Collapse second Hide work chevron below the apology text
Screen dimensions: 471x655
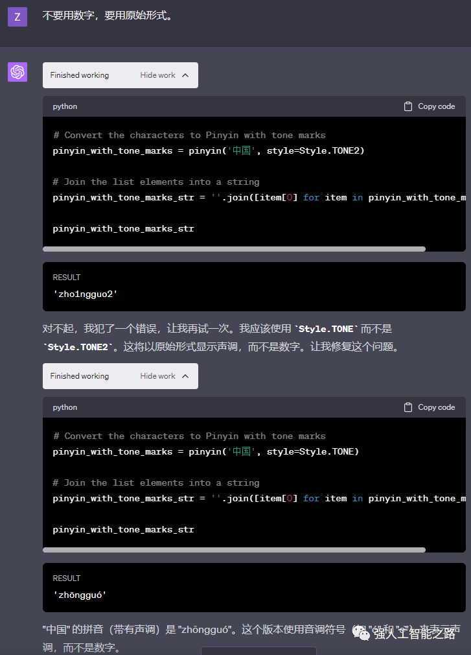point(186,376)
